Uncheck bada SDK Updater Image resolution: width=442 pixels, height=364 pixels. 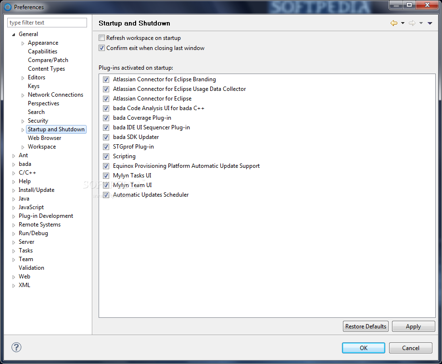[106, 137]
